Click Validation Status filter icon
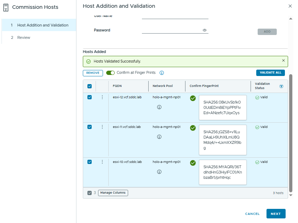The image size is (298, 223). [x=281, y=86]
